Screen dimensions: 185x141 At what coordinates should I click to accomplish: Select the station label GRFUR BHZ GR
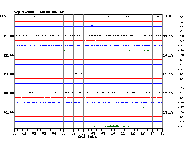52,12
